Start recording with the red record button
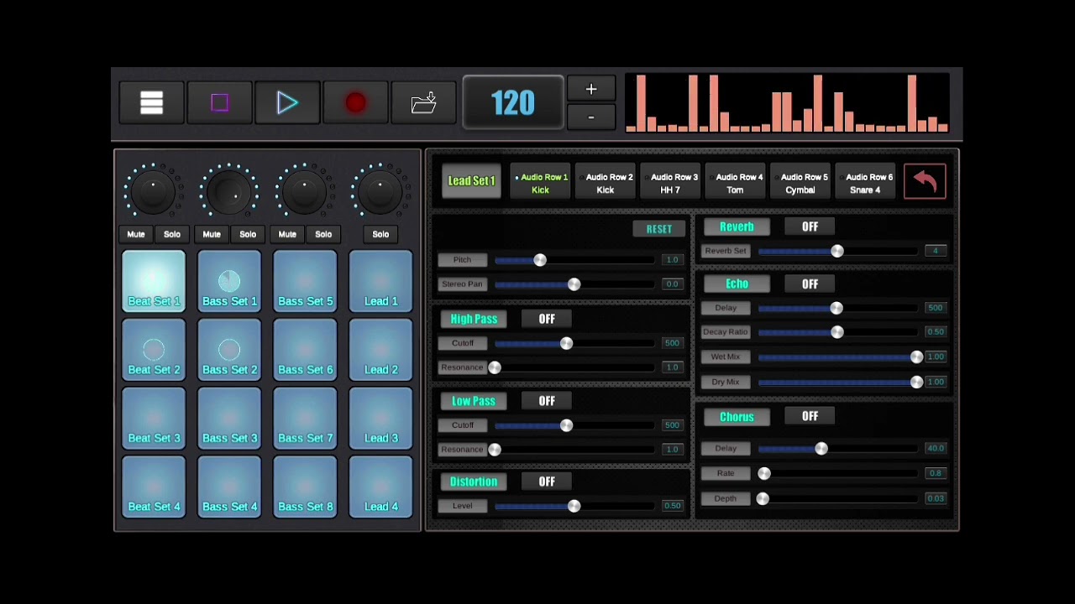 tap(355, 103)
